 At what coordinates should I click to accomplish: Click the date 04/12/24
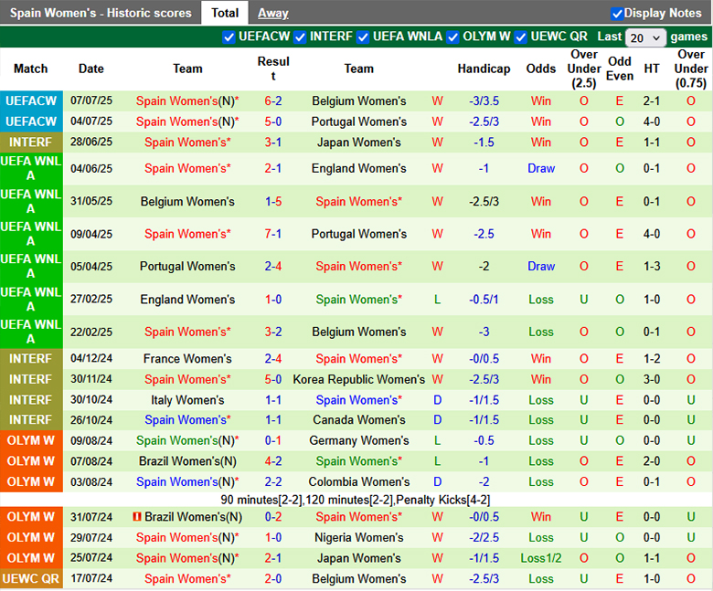coord(91,358)
